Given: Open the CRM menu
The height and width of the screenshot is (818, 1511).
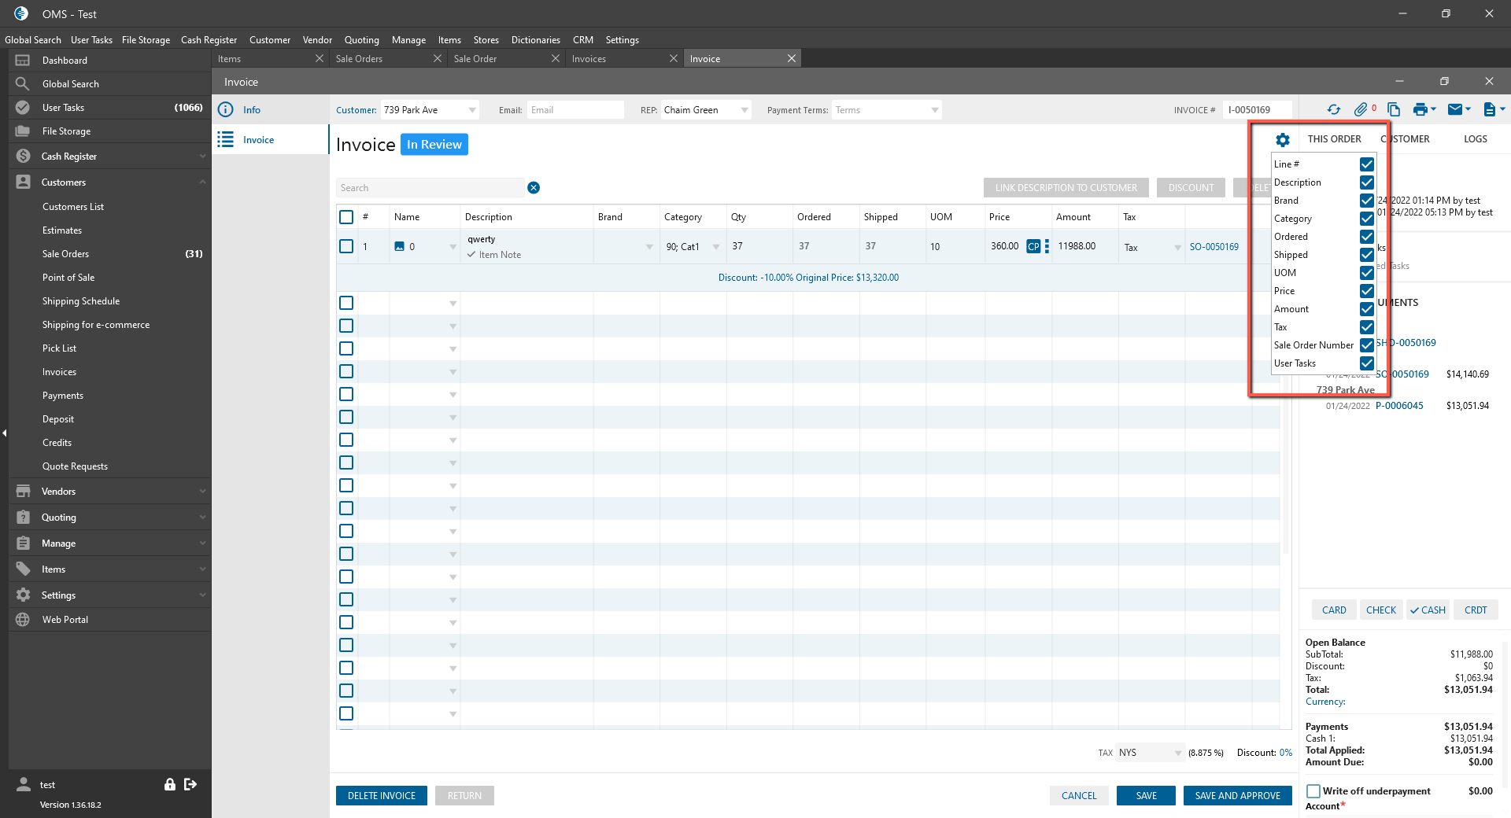Looking at the screenshot, I should pos(583,40).
